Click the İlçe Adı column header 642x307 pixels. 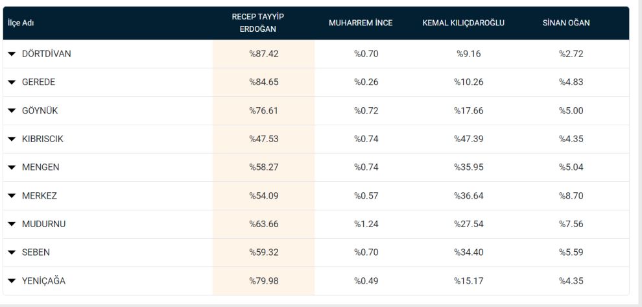pos(21,23)
